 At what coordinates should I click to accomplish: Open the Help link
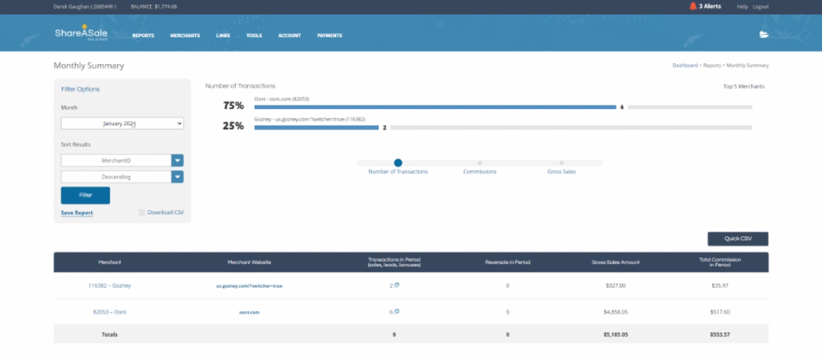click(x=742, y=7)
